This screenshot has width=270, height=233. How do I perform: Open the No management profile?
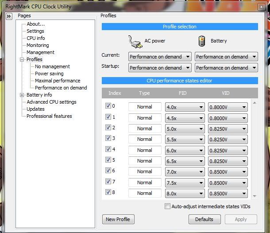[x=52, y=66]
